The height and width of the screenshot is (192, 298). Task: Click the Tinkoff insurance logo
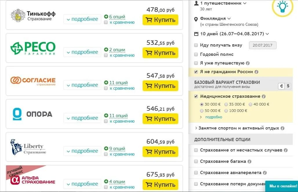pos(33,15)
